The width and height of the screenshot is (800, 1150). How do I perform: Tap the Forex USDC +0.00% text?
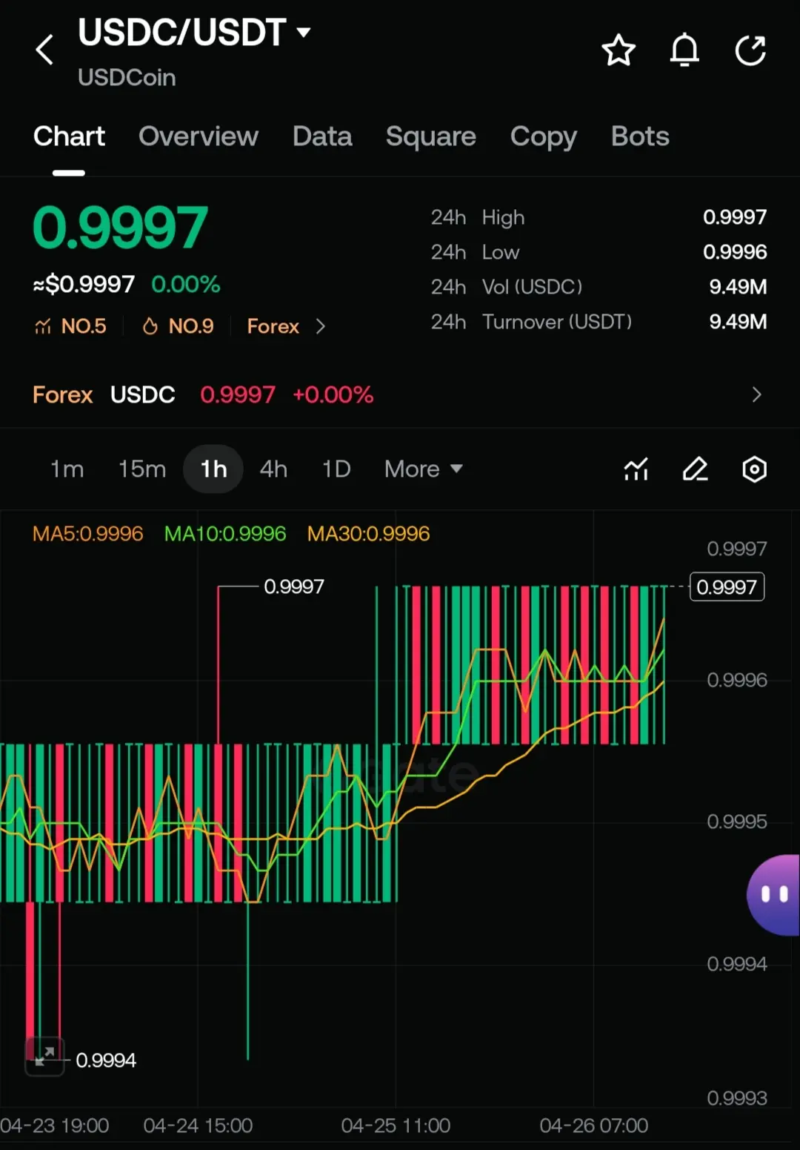[x=333, y=394]
